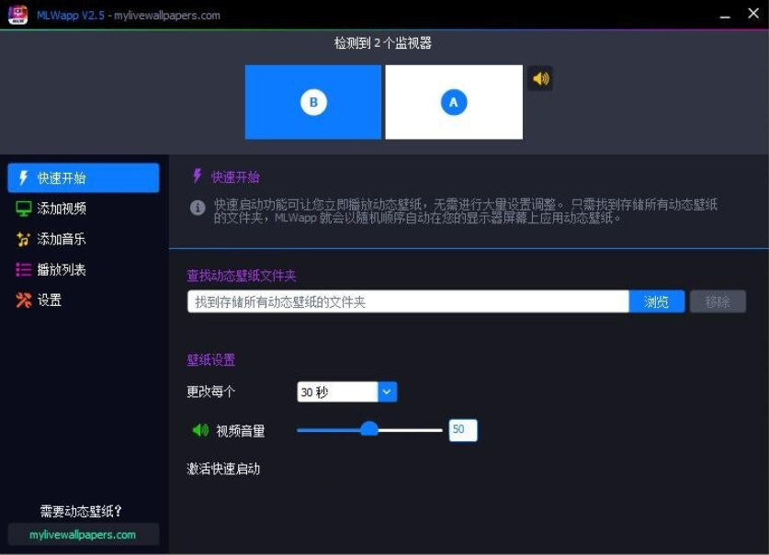Open the mylivewallpapers.com link

click(83, 535)
